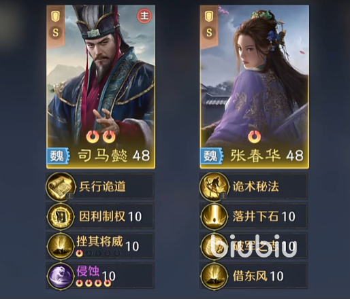Click the 因利制权 10 skill row label
This screenshot has width=350, height=299.
110,216
